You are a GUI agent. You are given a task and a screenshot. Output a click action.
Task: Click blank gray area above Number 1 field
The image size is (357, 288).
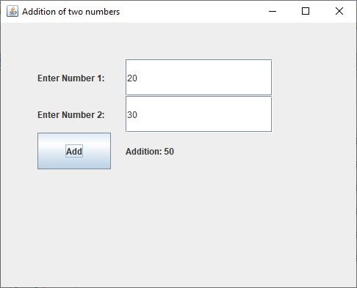coord(198,41)
